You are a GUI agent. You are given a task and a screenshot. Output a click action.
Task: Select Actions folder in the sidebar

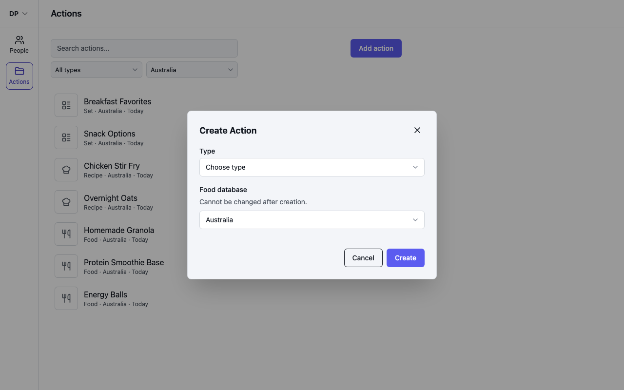(x=19, y=76)
